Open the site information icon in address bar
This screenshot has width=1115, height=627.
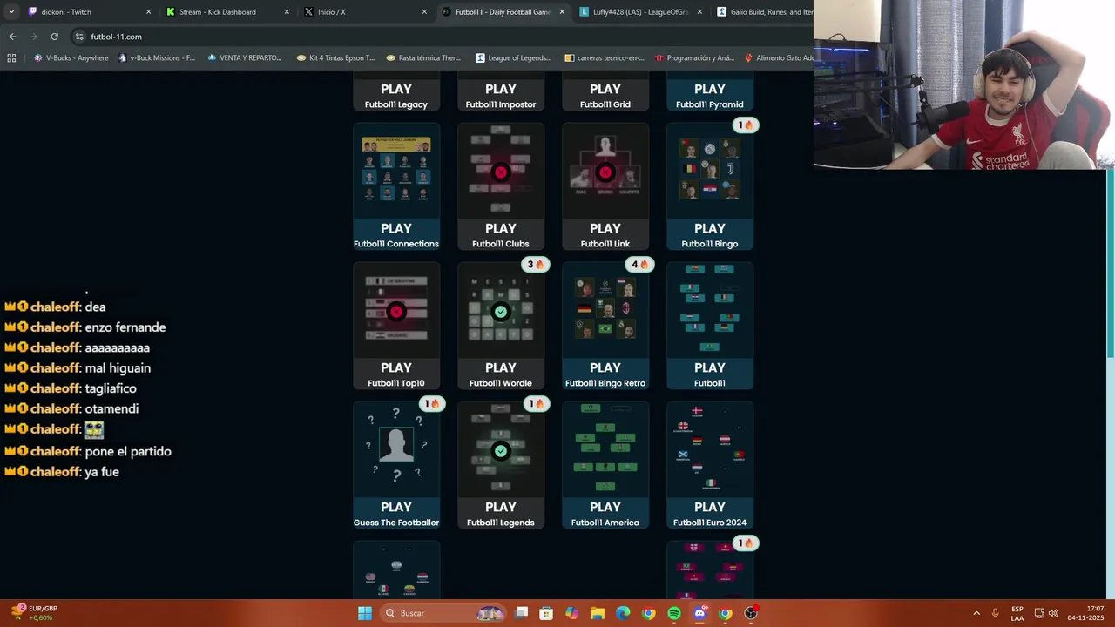[x=79, y=37]
